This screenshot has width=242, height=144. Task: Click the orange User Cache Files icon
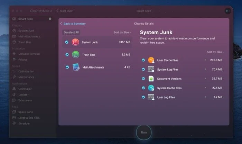(x=151, y=60)
